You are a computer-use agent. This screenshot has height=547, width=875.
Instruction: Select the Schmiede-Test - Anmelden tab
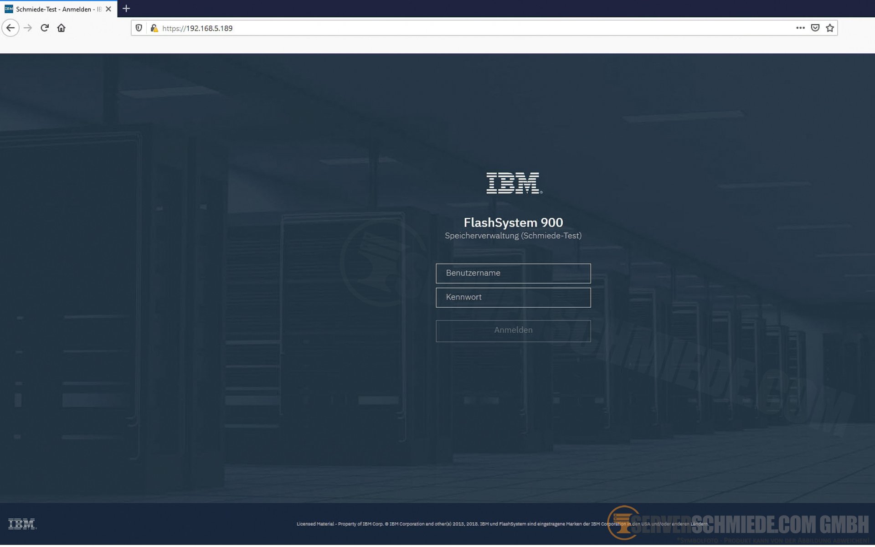(54, 9)
